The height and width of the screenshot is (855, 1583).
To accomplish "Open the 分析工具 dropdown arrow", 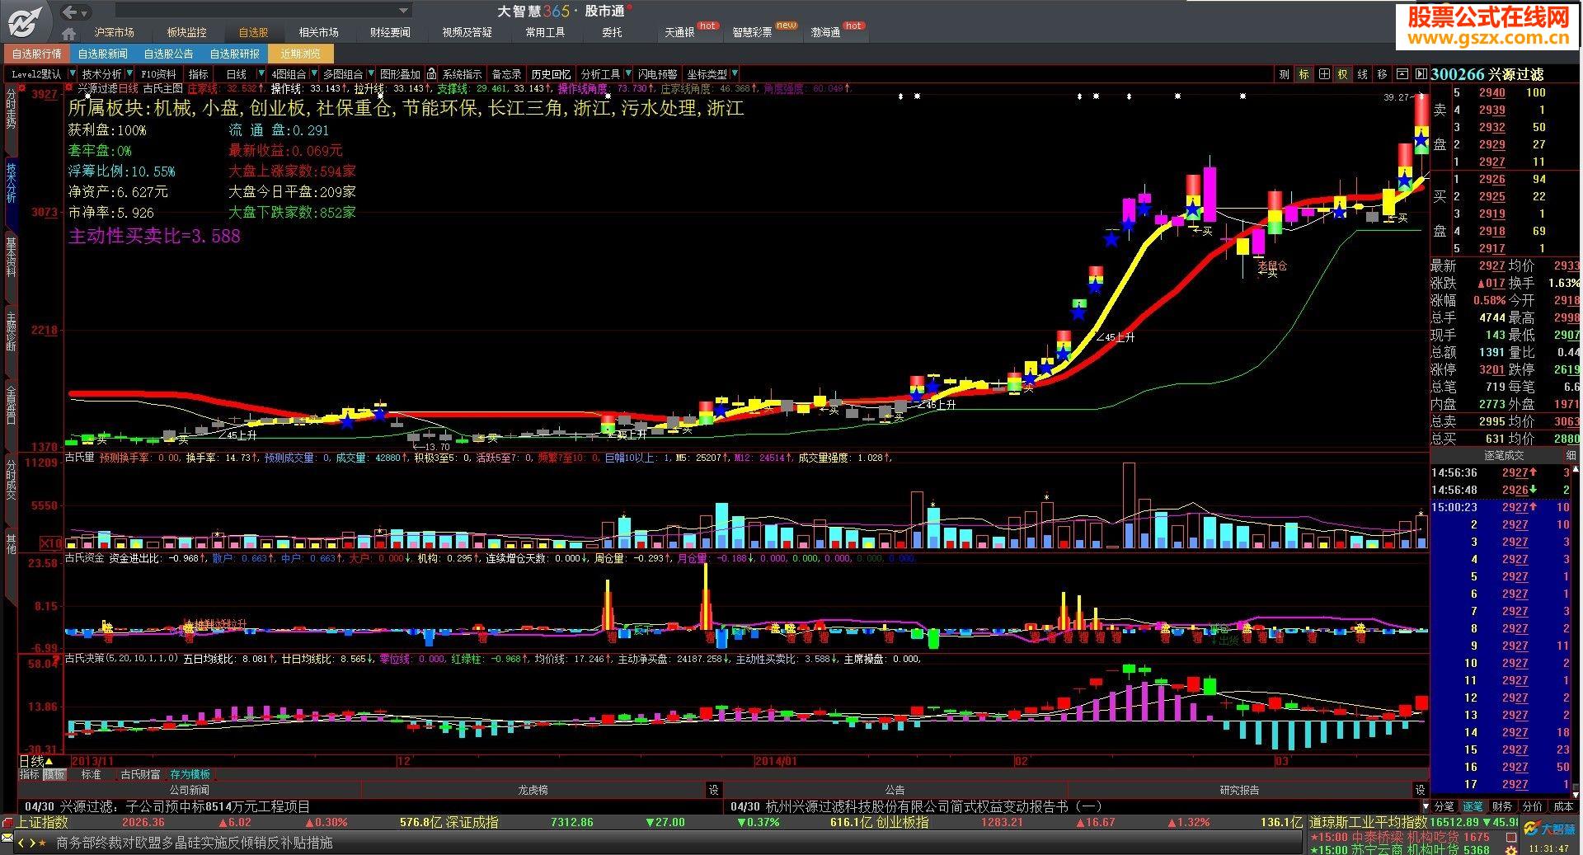I will point(627,74).
